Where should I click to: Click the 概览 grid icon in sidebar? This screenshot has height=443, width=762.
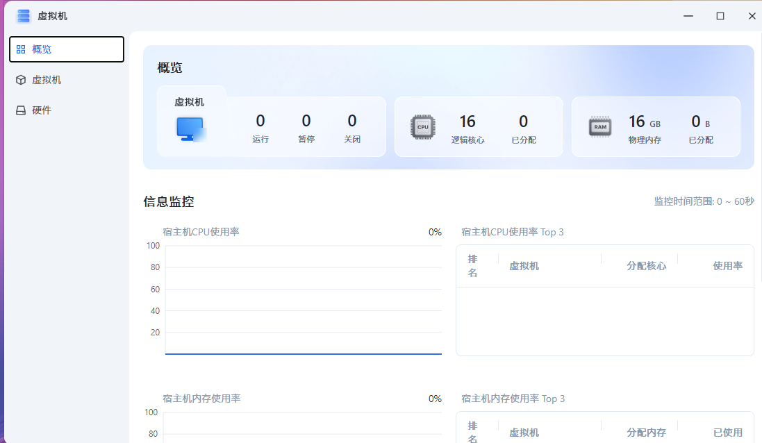click(21, 49)
